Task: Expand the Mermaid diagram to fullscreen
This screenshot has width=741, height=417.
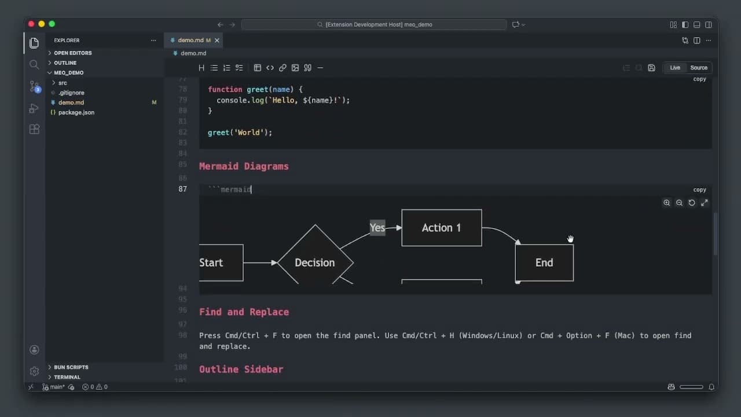Action: 704,203
